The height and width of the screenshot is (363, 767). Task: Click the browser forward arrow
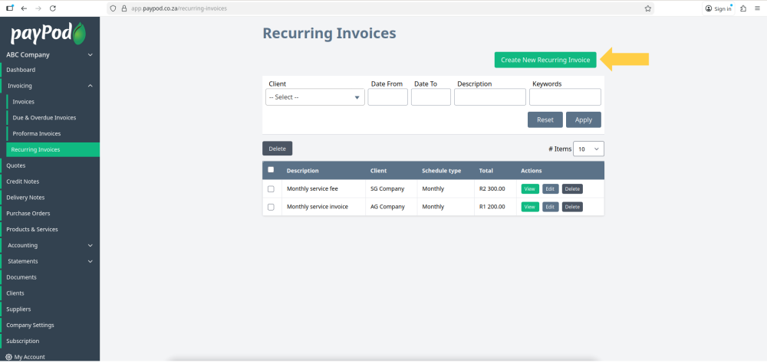pos(38,8)
